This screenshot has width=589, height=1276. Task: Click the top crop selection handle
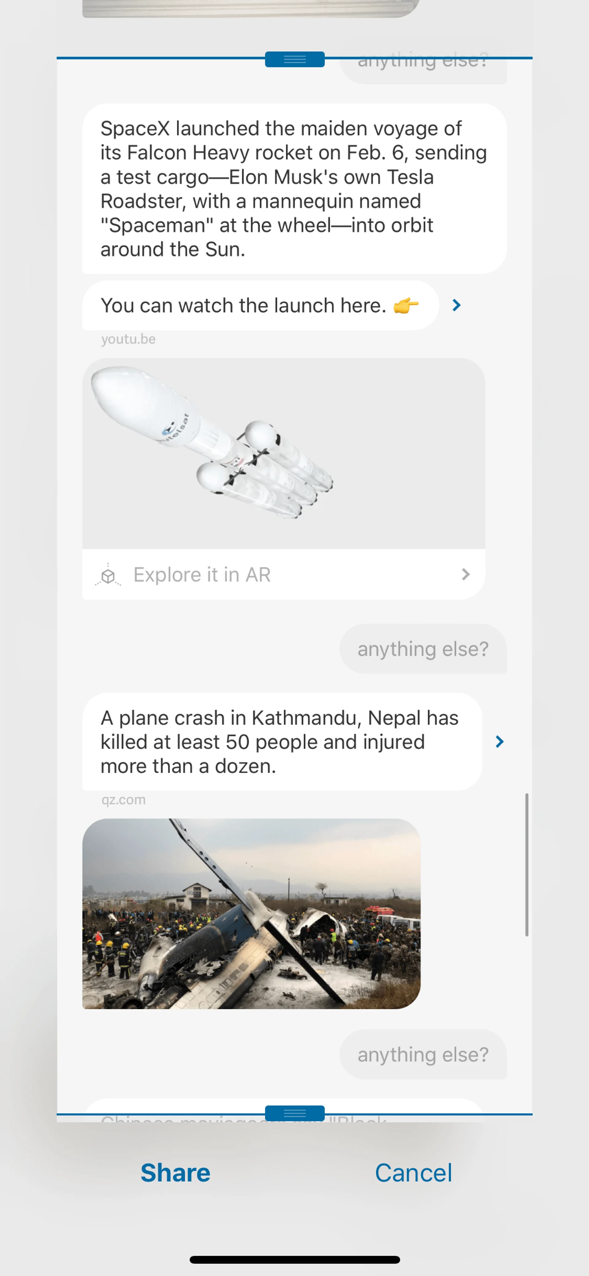(294, 60)
